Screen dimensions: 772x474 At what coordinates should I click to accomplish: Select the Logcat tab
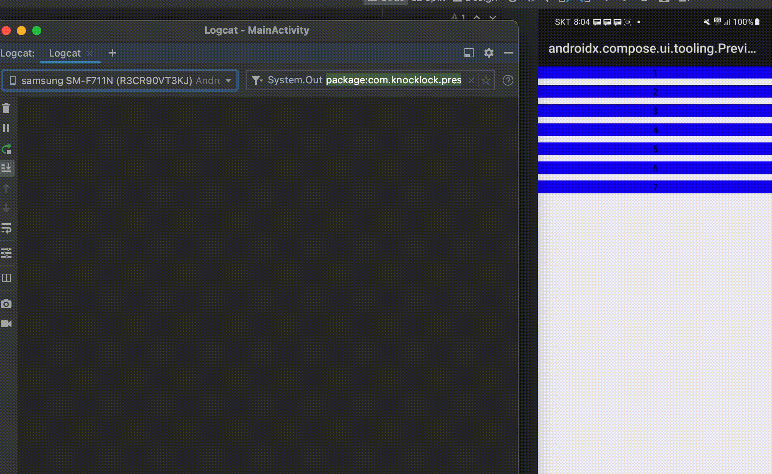65,53
